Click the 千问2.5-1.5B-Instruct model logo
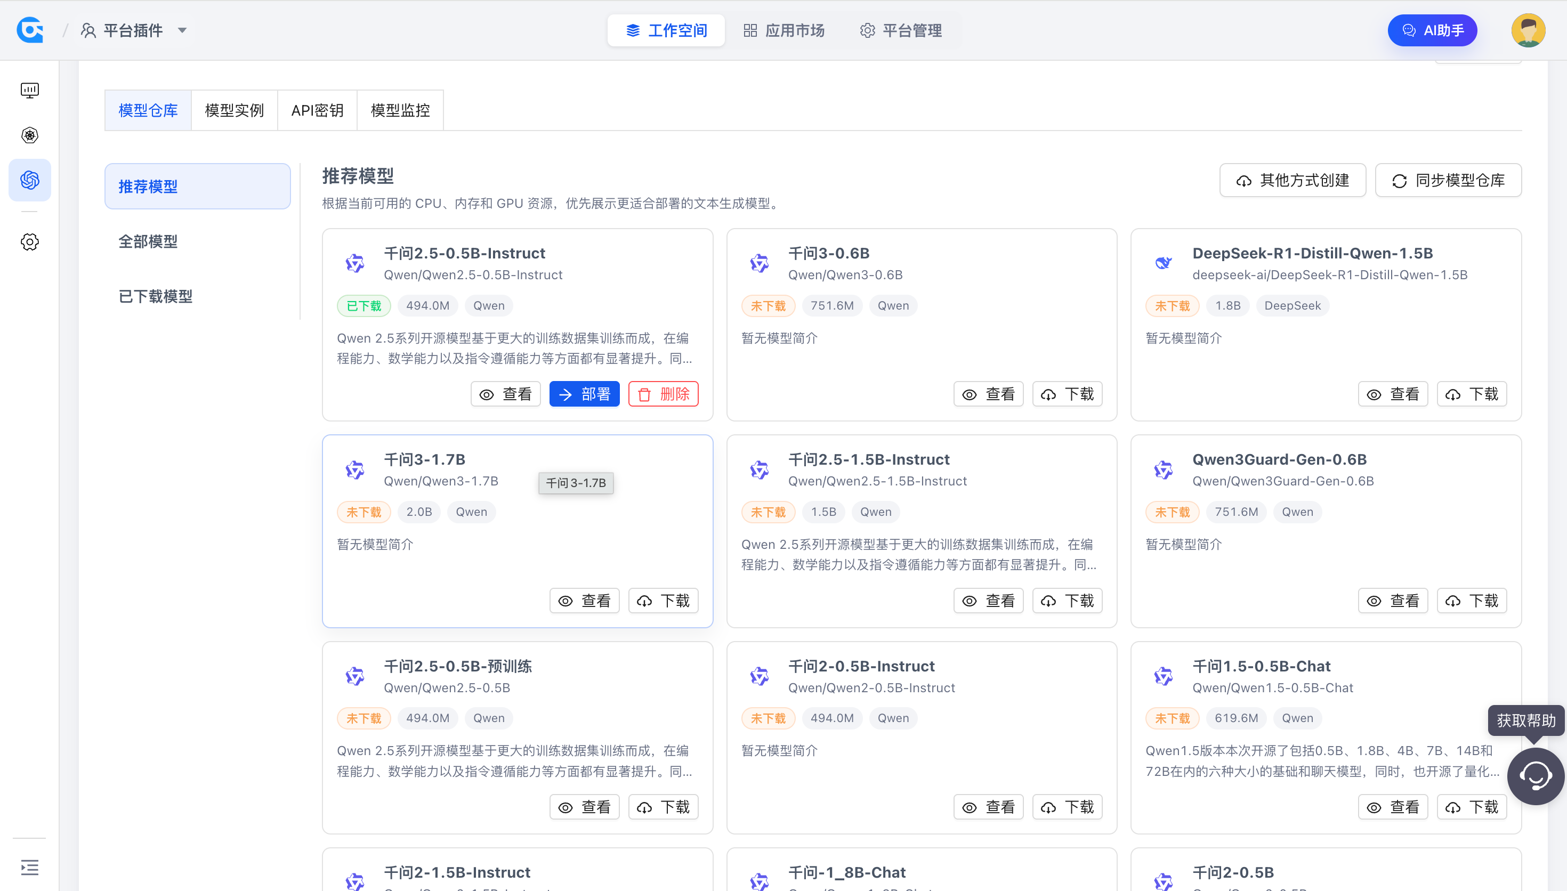Image resolution: width=1567 pixels, height=891 pixels. pos(760,470)
